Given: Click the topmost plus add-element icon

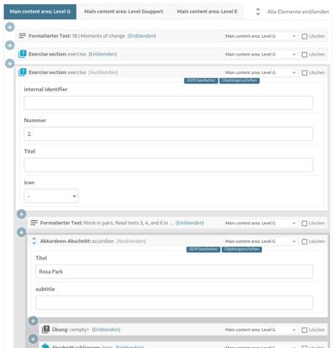Looking at the screenshot, I should [10, 27].
